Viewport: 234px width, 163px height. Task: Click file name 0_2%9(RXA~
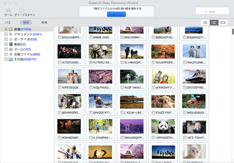[103, 138]
